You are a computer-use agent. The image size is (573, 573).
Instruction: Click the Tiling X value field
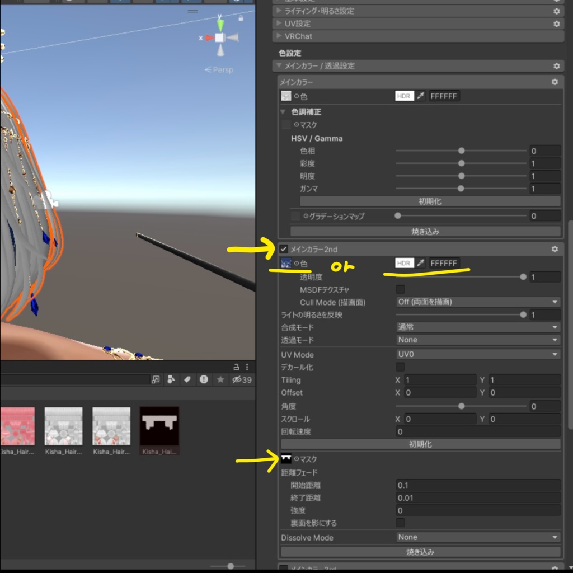[440, 380]
